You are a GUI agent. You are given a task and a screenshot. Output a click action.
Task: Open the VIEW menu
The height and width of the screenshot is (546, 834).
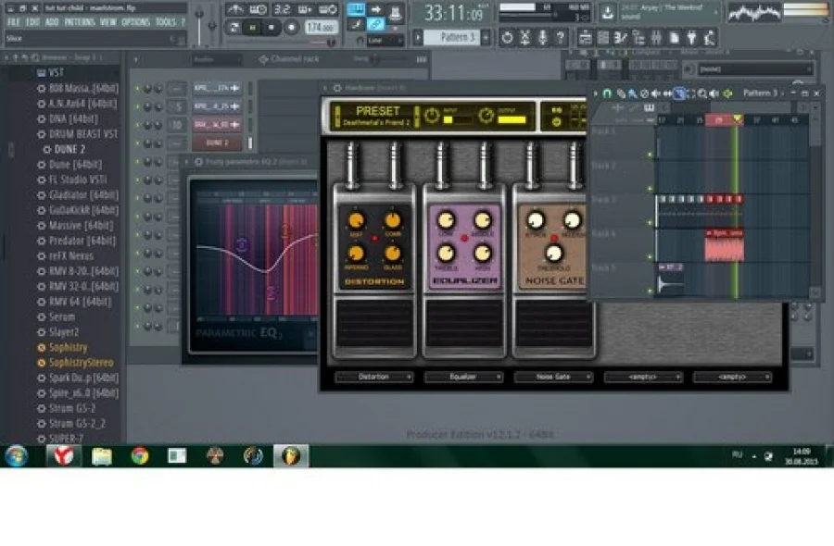(x=108, y=22)
